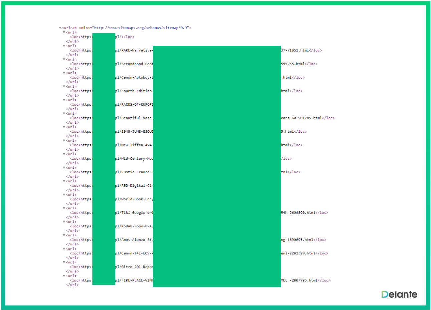The image size is (431, 310).
Task: Select the FIRE-PLACE-VINT loc text
Action: point(134,280)
